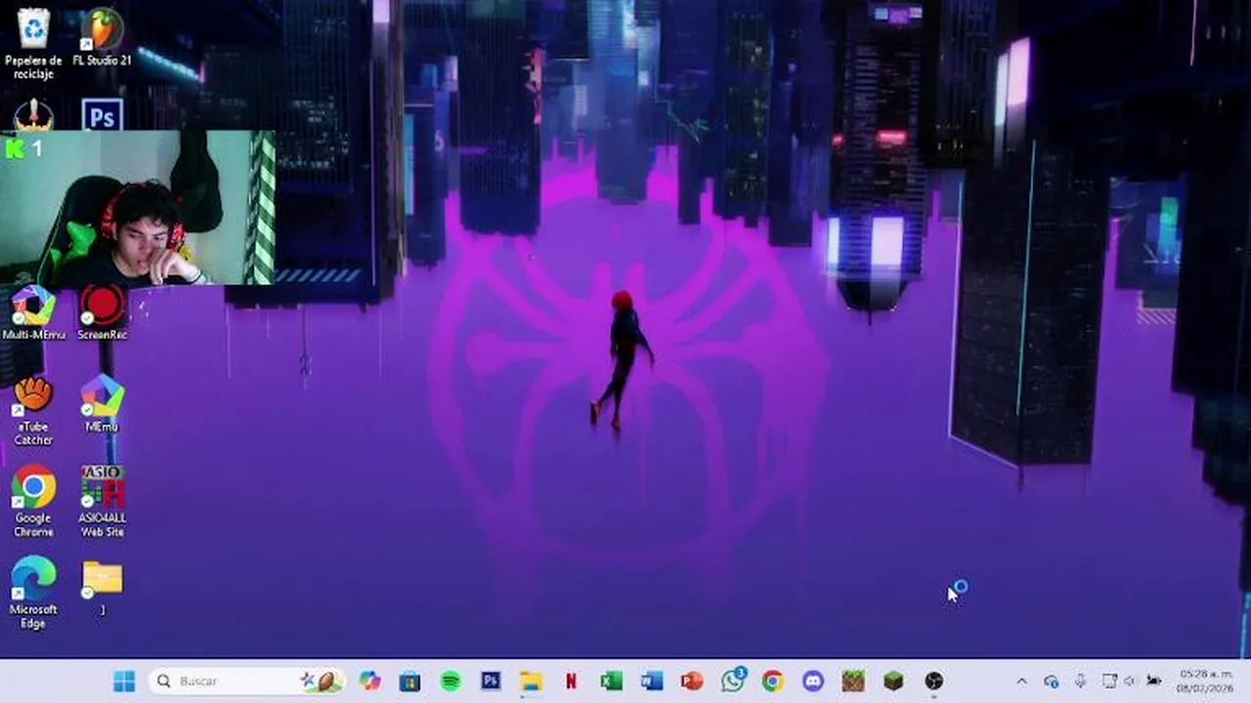Open Excel from the taskbar
This screenshot has height=703, width=1251.
(x=612, y=681)
